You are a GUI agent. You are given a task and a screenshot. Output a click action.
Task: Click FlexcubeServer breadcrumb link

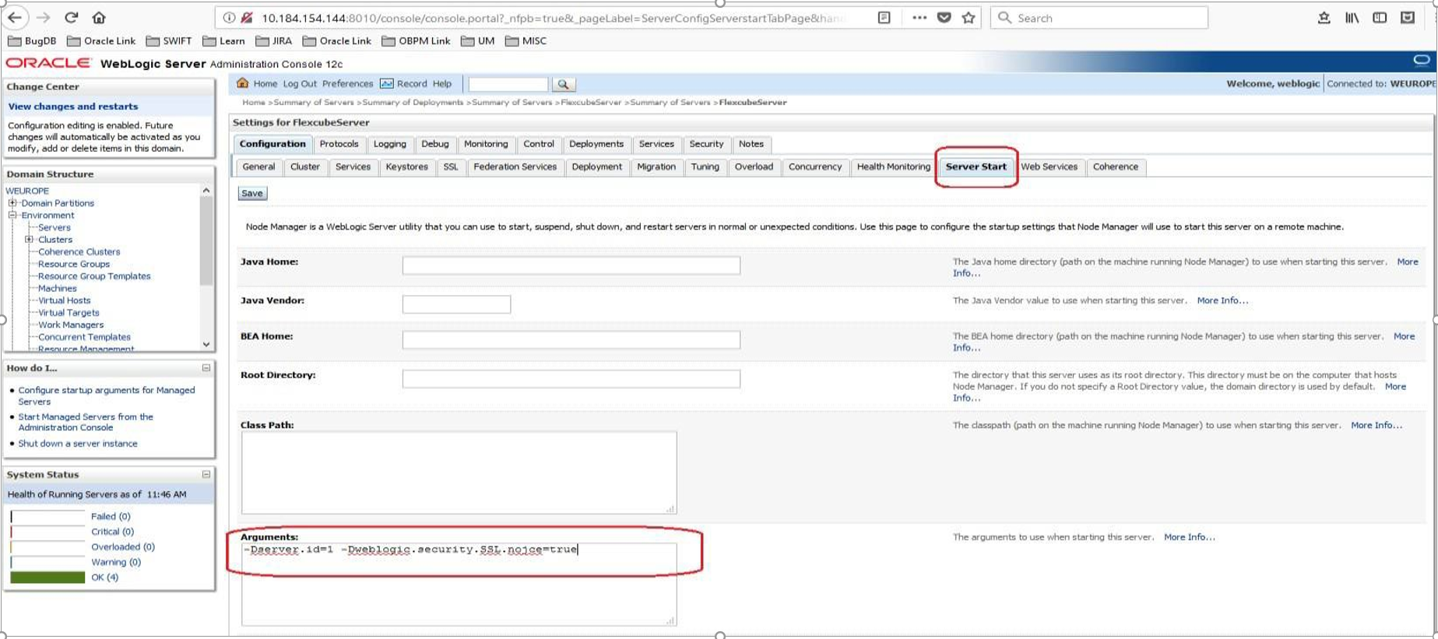[x=591, y=102]
